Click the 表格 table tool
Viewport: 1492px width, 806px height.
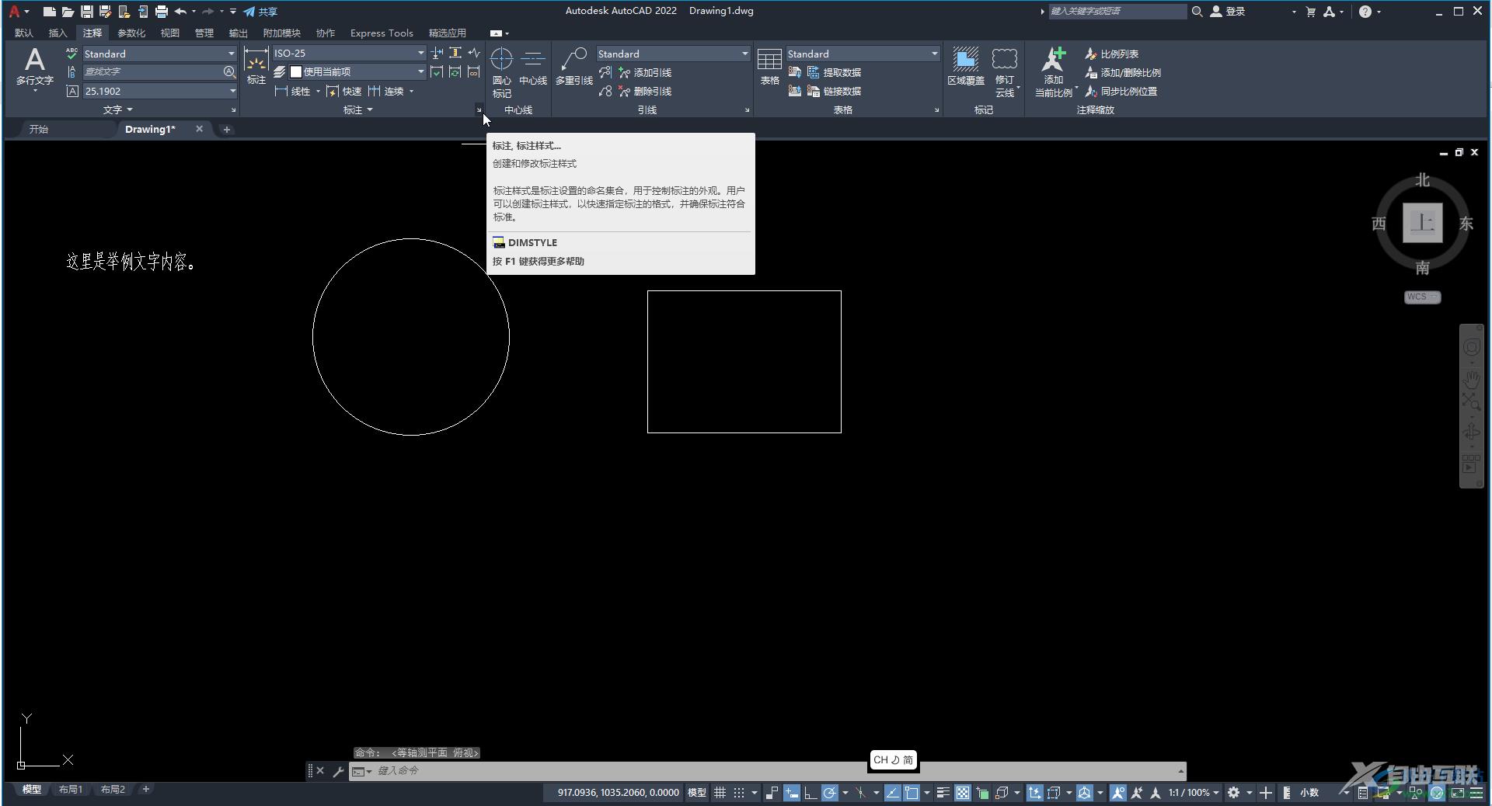[769, 66]
